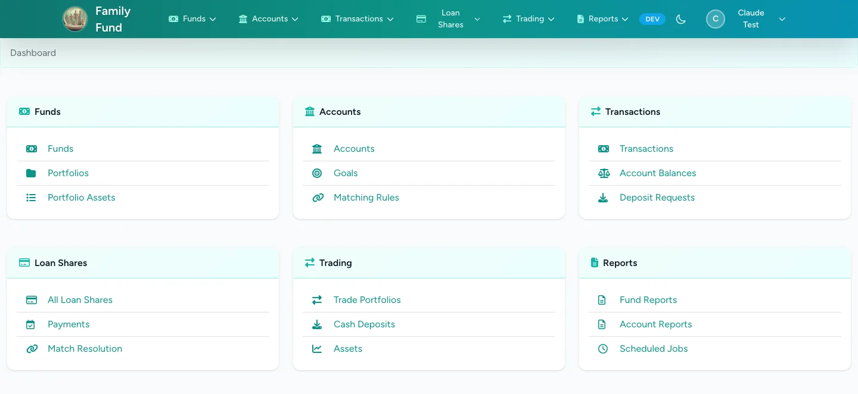The height and width of the screenshot is (394, 858).
Task: Click the document icon beside Account Reports
Action: pos(602,324)
